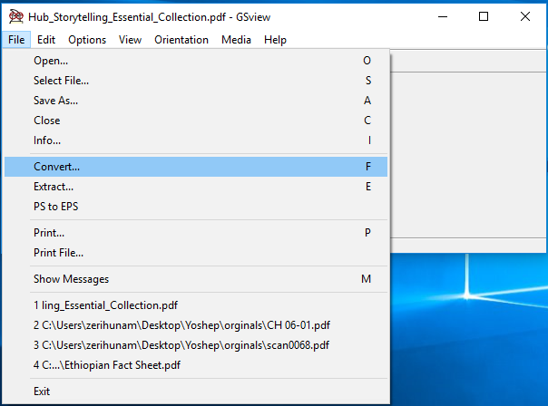Choose Extract... from the menu
Screen dimensions: 548x406
point(196,187)
